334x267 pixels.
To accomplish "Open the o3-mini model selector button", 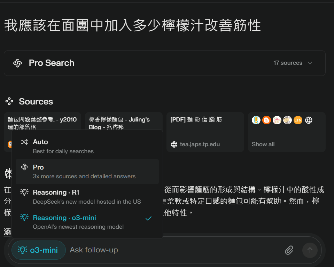I will click(39, 250).
